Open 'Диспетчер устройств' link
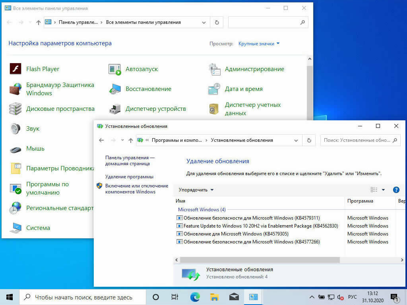 [156, 109]
